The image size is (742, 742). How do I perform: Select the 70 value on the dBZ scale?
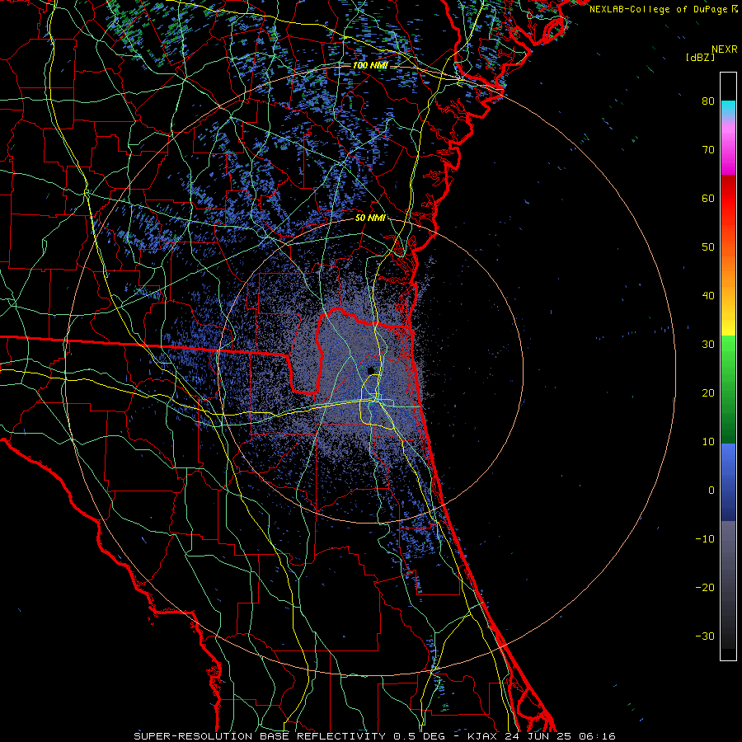708,149
